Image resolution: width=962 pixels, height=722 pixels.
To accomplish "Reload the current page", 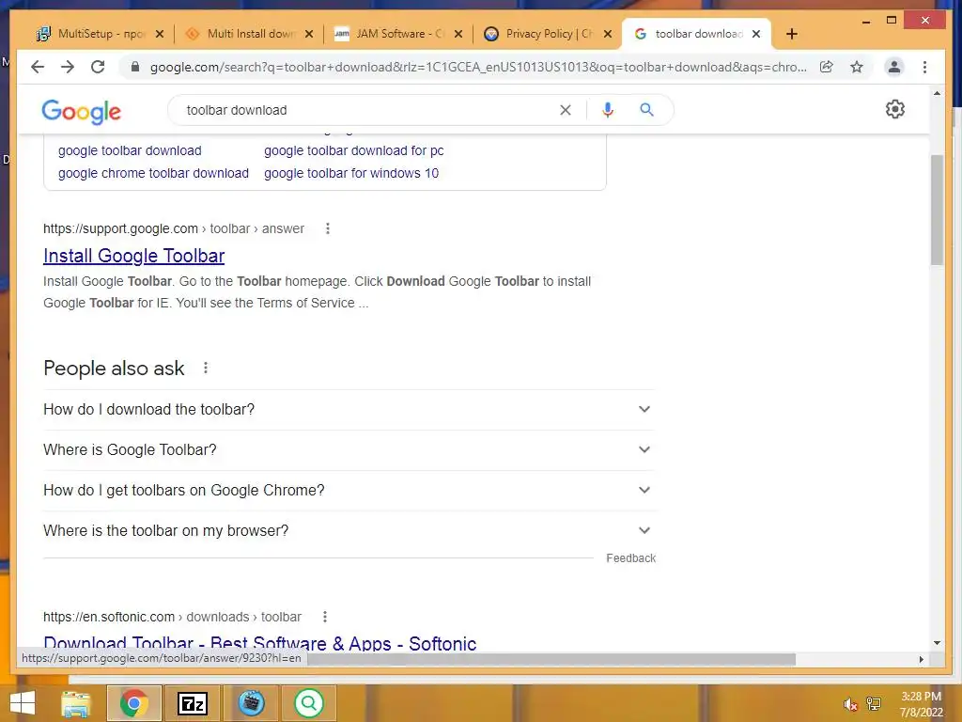I will [98, 67].
